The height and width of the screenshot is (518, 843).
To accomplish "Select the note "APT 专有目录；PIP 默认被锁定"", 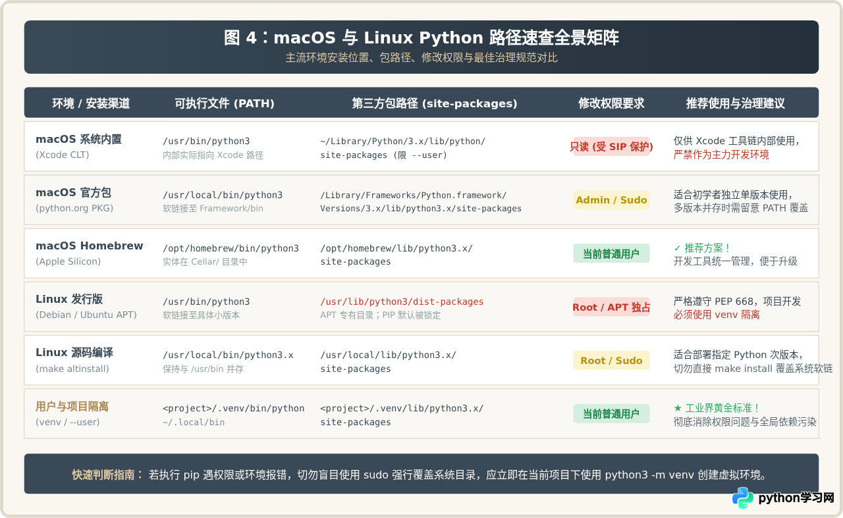I will pos(381,315).
